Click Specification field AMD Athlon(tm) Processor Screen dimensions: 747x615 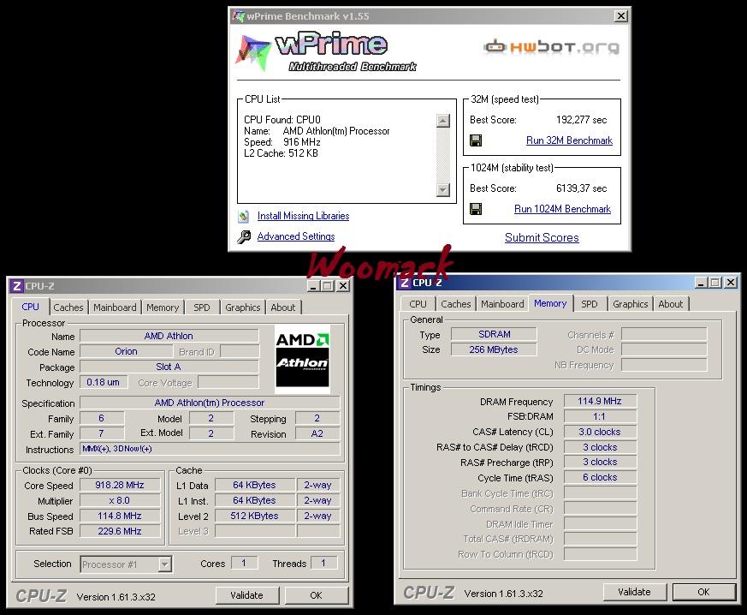[x=210, y=403]
